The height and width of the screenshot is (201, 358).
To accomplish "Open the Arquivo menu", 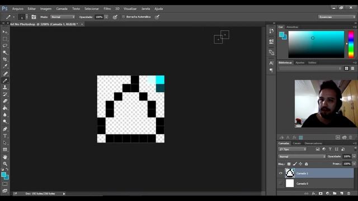I will point(17,9).
